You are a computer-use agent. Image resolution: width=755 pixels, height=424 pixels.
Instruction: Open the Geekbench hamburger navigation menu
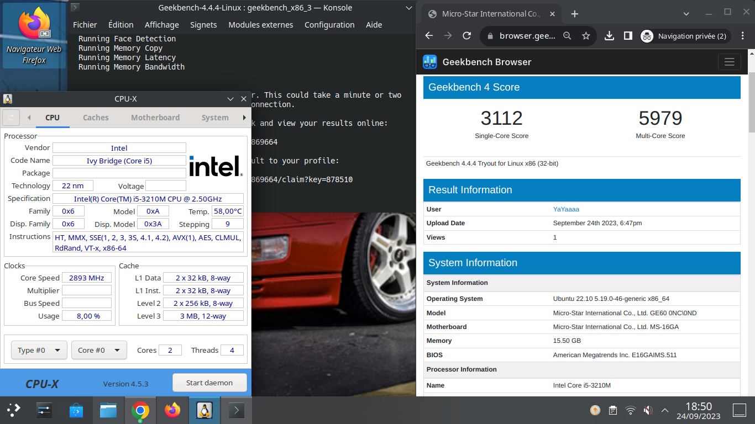pyautogui.click(x=729, y=62)
